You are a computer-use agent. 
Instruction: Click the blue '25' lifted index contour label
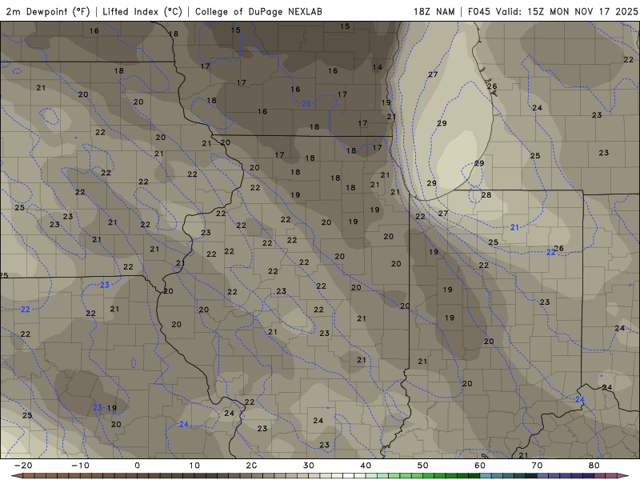pos(306,104)
